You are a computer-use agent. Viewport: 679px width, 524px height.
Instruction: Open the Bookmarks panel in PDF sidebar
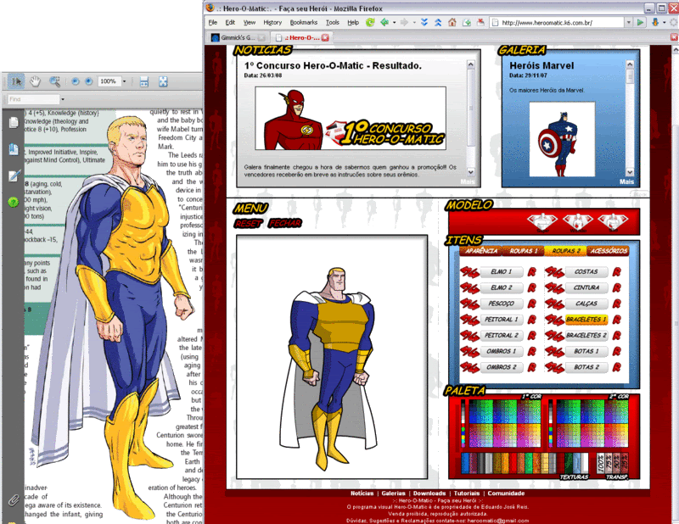pyautogui.click(x=14, y=150)
